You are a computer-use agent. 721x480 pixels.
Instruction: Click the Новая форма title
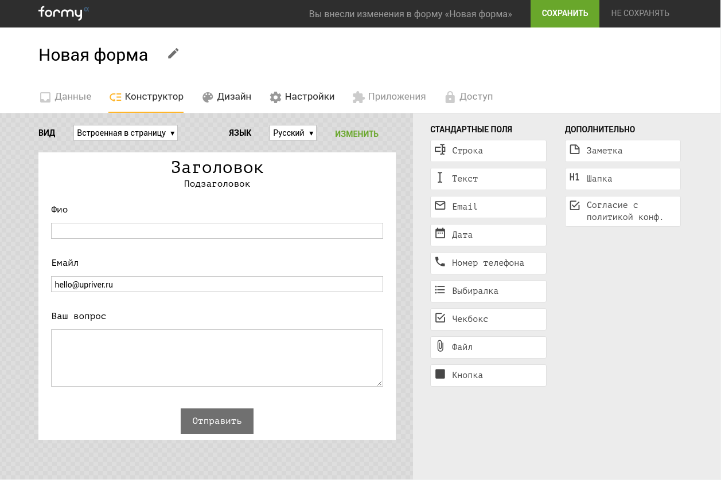pyautogui.click(x=93, y=55)
